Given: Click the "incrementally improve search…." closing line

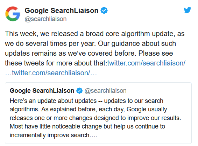Looking at the screenshot, I should 54,135.
